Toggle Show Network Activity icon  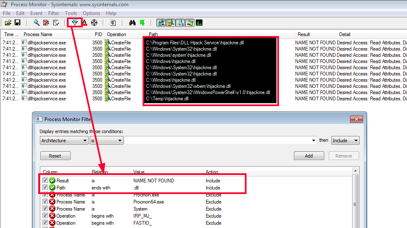[x=180, y=23]
